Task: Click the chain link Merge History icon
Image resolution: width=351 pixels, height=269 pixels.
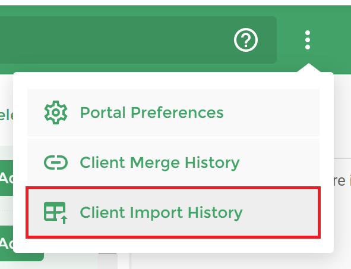Action: click(x=56, y=162)
